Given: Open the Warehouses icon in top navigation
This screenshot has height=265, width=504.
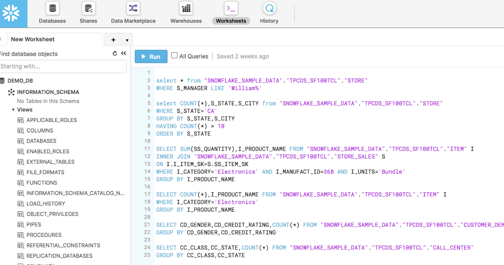Looking at the screenshot, I should pos(186,8).
